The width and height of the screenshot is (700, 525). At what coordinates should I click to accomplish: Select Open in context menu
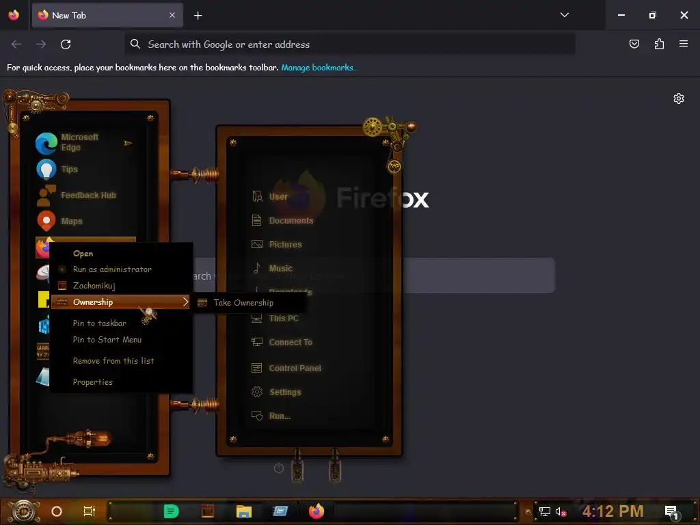point(122,253)
